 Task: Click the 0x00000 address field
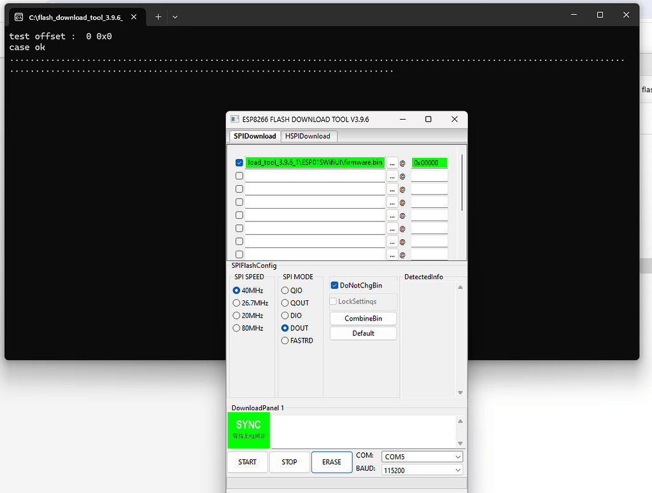click(429, 163)
